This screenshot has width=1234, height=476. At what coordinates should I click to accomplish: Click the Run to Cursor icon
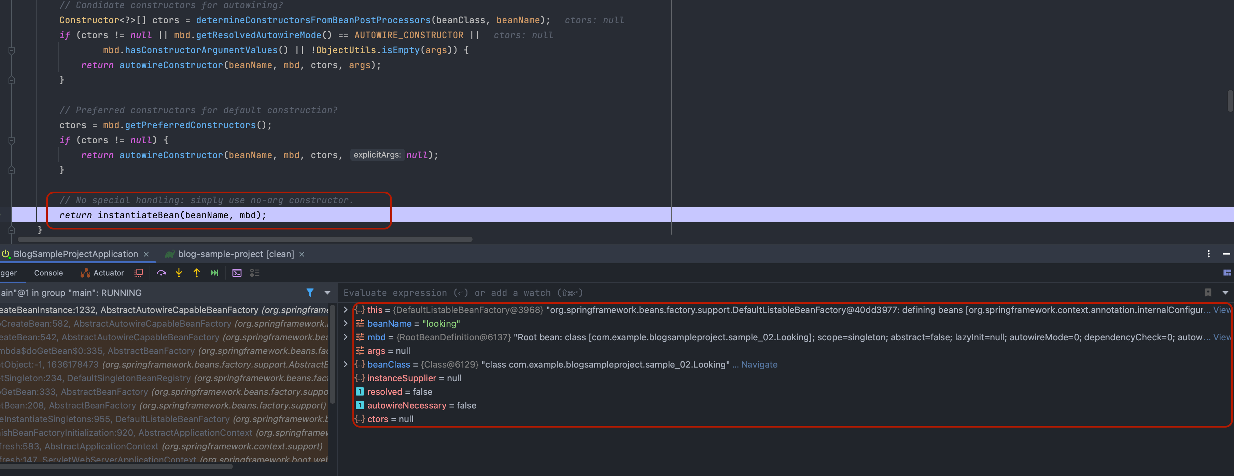(214, 273)
